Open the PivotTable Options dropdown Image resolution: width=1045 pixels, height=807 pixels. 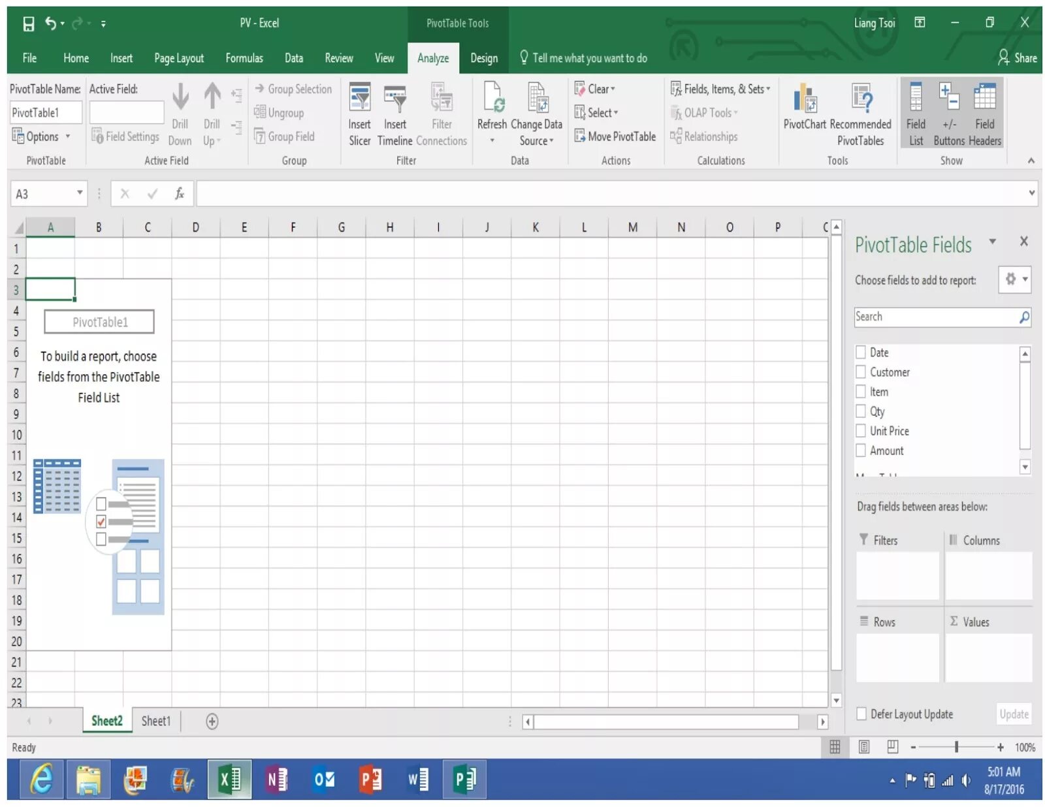click(x=41, y=136)
